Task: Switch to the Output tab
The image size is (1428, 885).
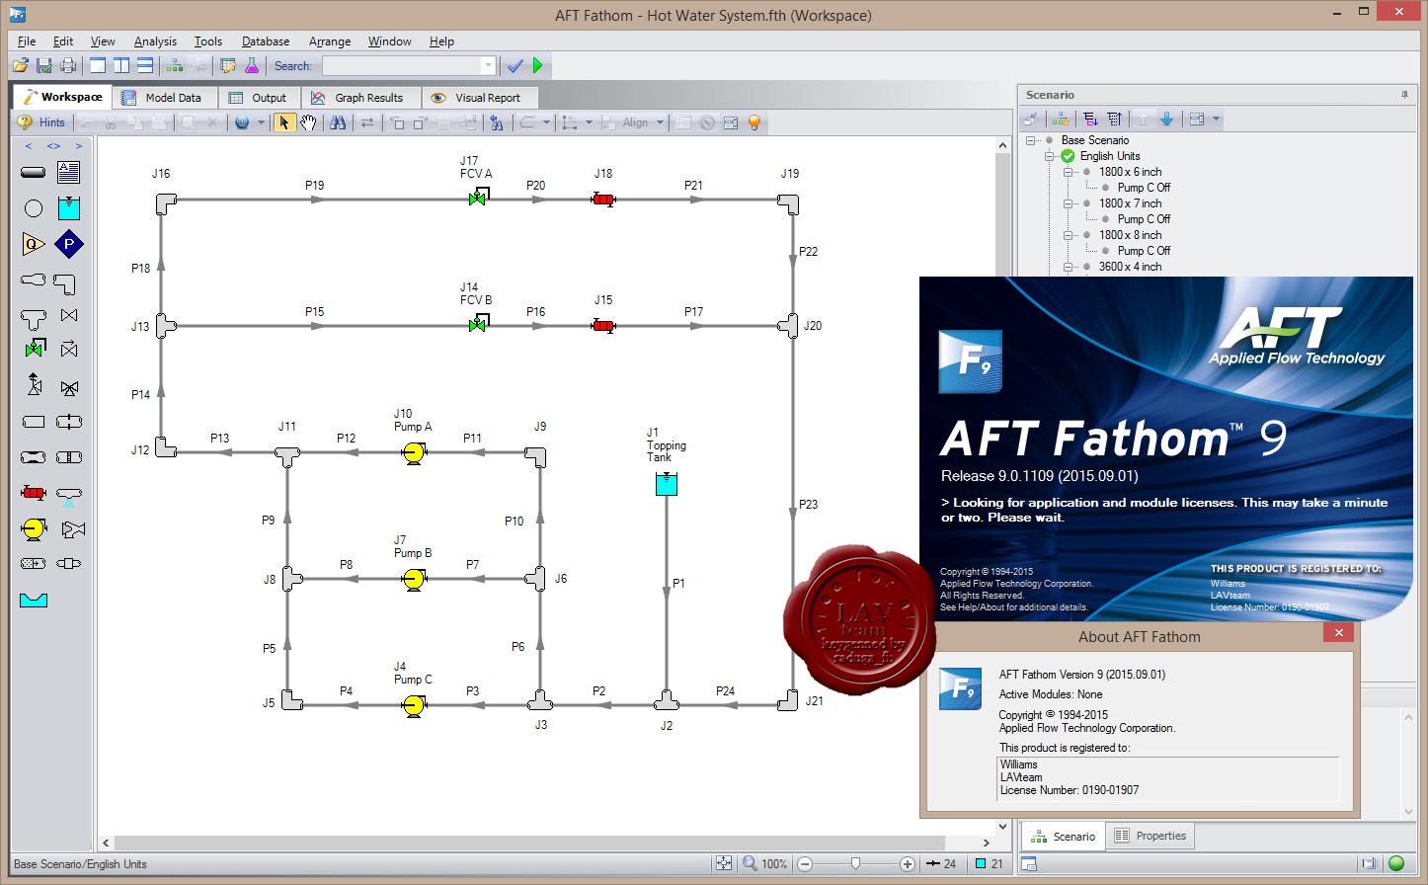Action: coord(258,98)
